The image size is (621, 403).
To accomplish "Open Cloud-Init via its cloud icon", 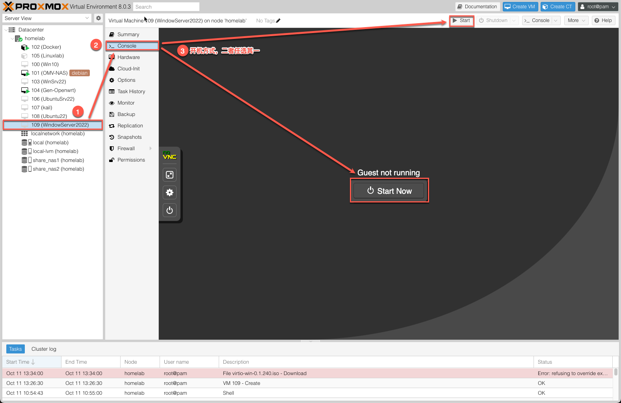I will click(x=112, y=69).
